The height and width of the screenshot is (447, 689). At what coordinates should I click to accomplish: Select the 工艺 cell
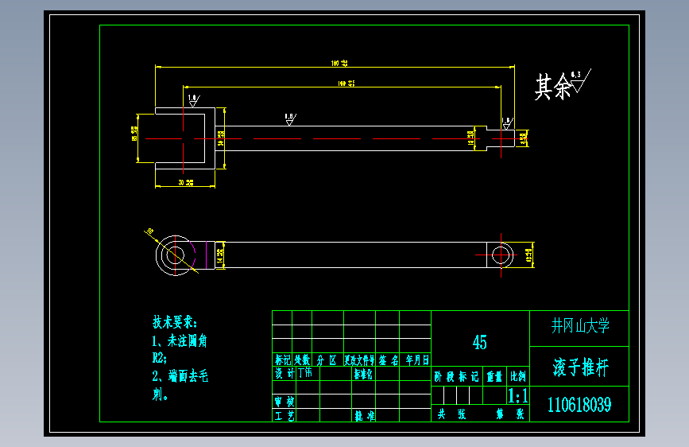tap(285, 415)
